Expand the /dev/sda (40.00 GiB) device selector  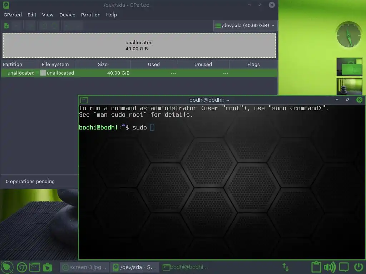tap(245, 26)
